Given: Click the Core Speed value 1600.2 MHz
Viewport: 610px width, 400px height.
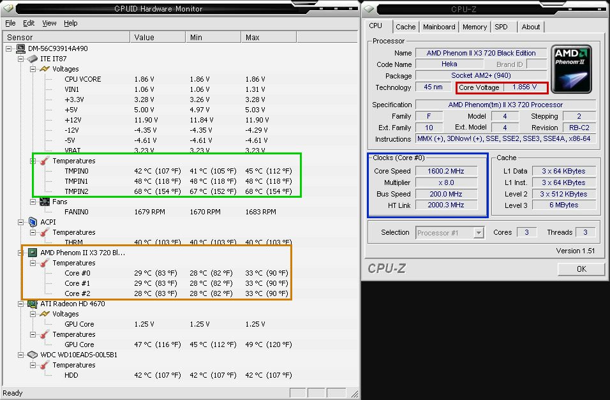Looking at the screenshot, I should pyautogui.click(x=446, y=171).
